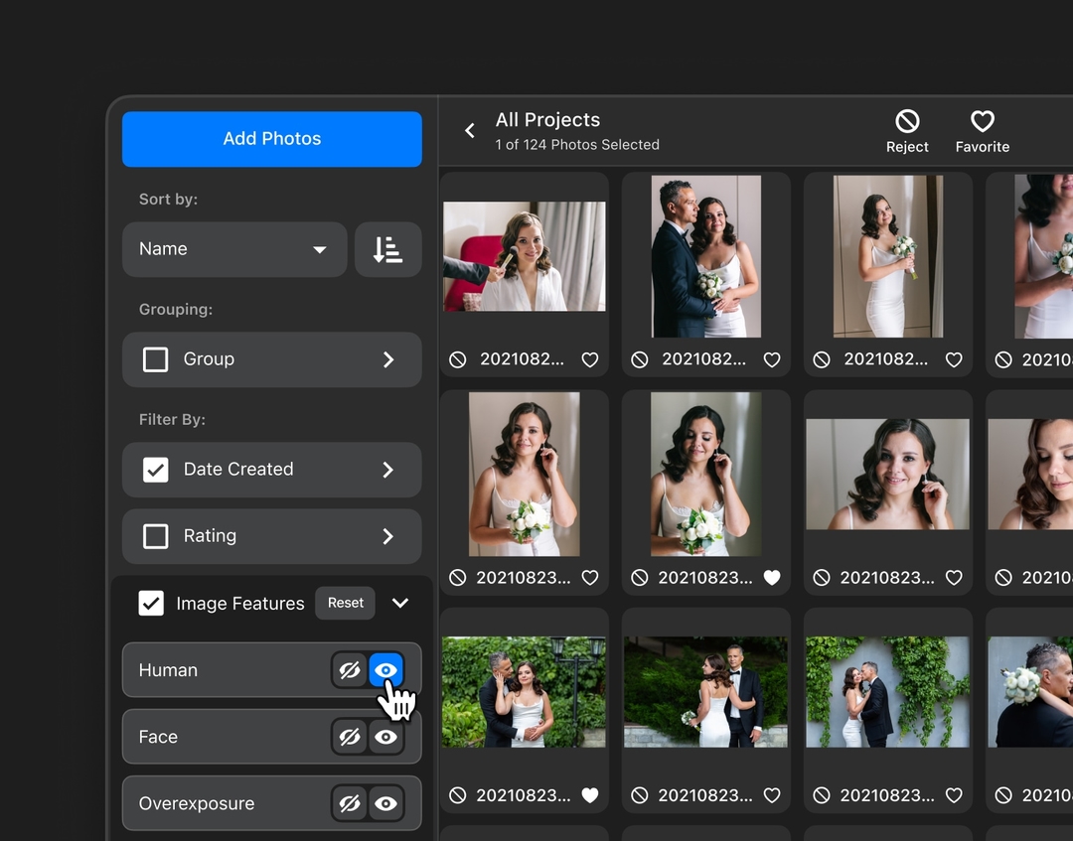Go back using the left arrow by All Projects

point(469,131)
